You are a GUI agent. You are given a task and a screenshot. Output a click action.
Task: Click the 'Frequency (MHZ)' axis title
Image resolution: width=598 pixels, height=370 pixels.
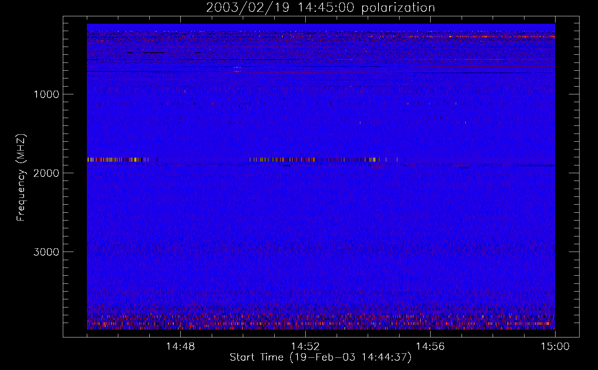tap(21, 177)
